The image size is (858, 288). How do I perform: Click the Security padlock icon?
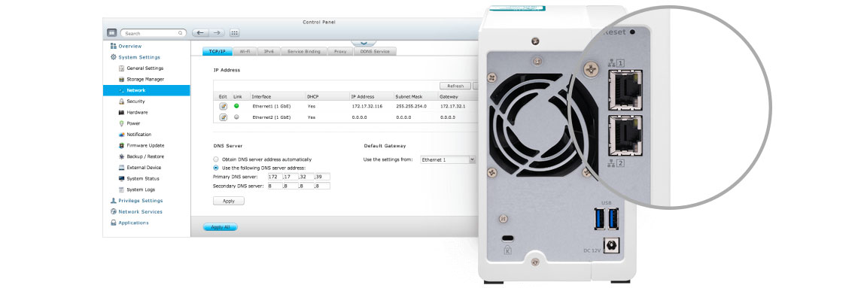coord(121,101)
